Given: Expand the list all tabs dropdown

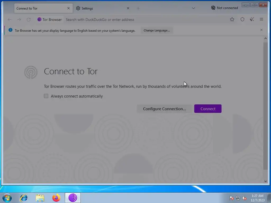Looking at the screenshot, I should [x=193, y=8].
